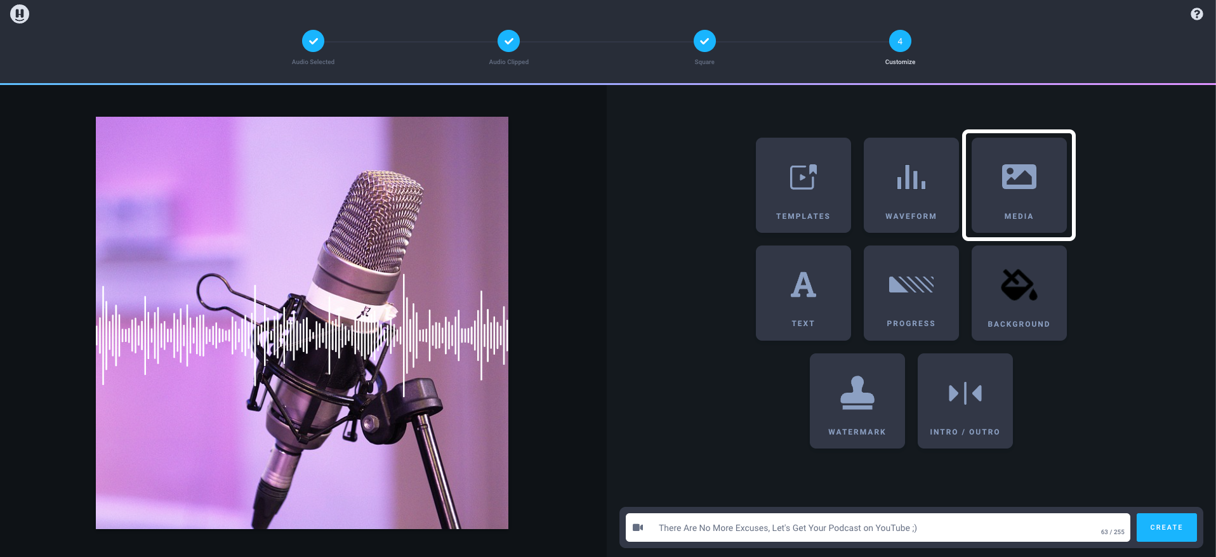Select step 4 Customize

point(900,41)
